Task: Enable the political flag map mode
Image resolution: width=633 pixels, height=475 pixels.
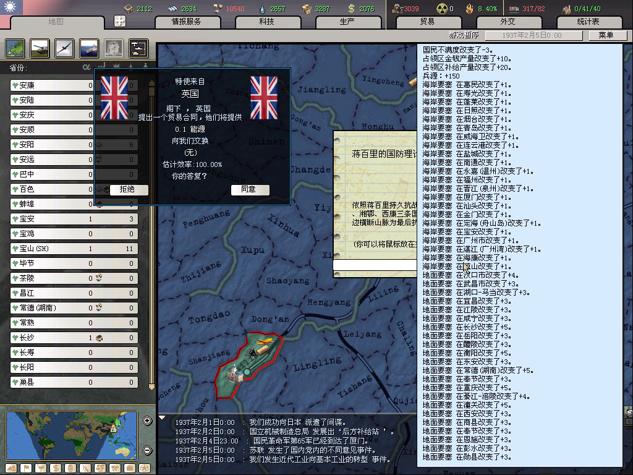Action: (x=25, y=468)
